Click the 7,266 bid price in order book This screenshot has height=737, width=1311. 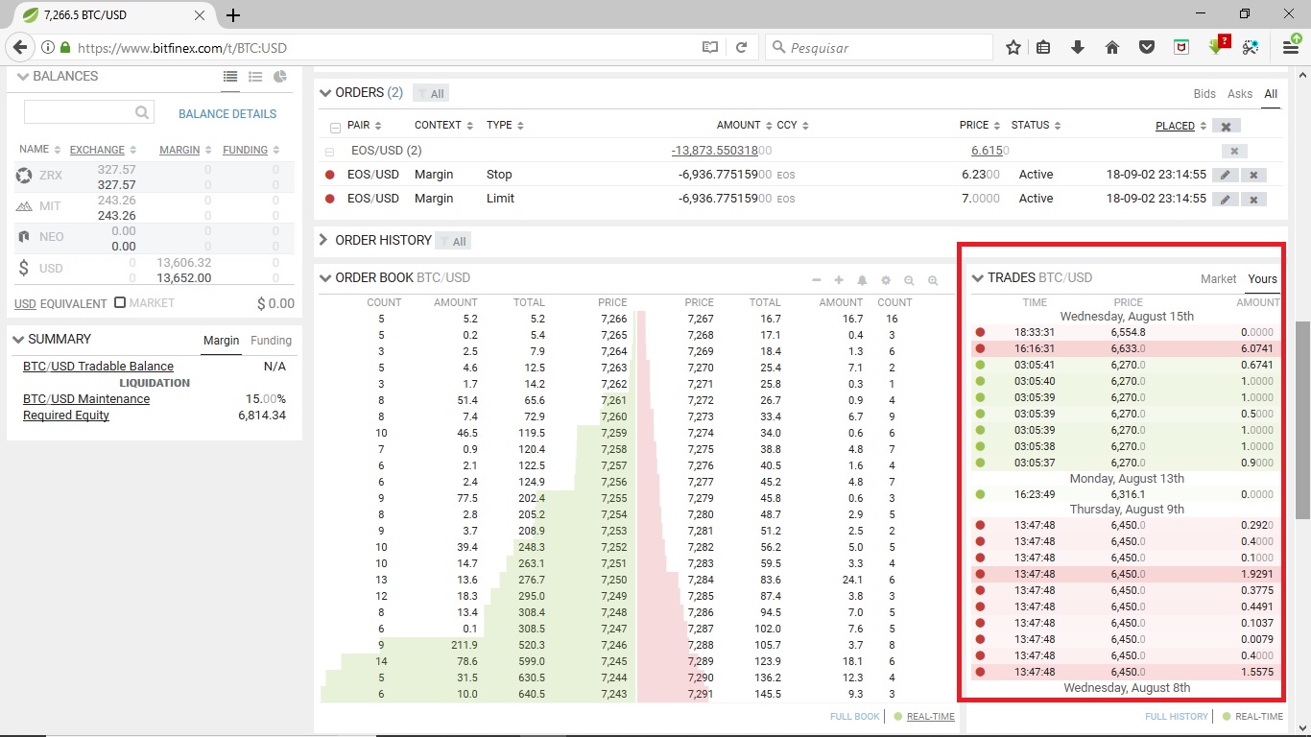click(613, 319)
